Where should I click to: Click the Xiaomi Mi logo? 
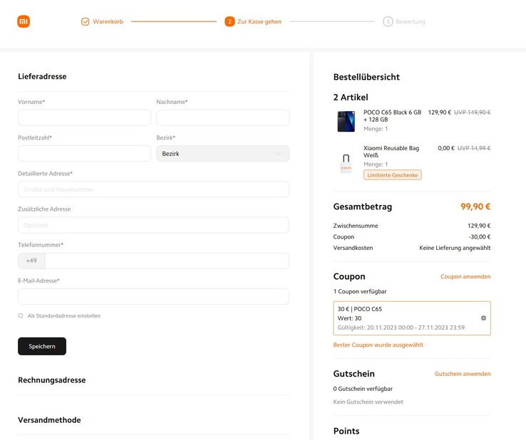(x=24, y=21)
